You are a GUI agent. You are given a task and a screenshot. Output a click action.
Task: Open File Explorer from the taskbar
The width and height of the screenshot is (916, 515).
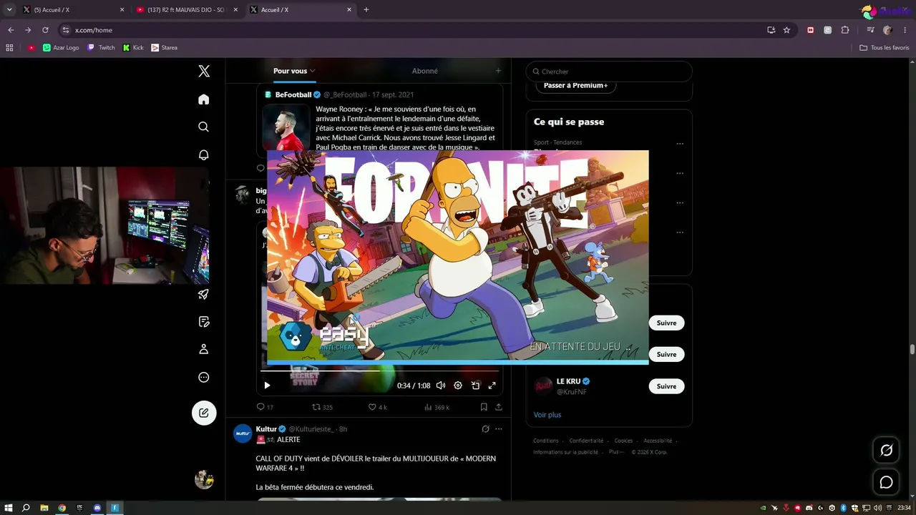click(44, 508)
